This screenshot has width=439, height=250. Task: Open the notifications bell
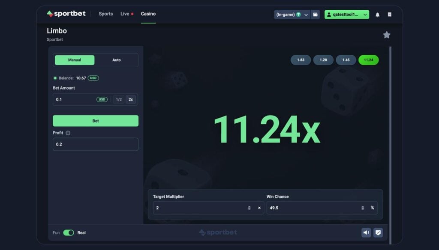[x=377, y=15]
